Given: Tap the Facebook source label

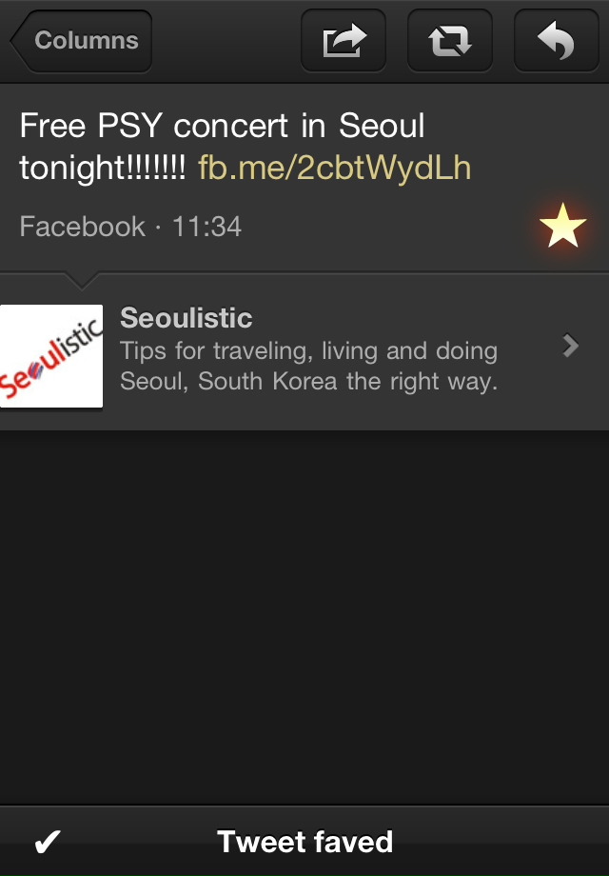Looking at the screenshot, I should pyautogui.click(x=82, y=227).
